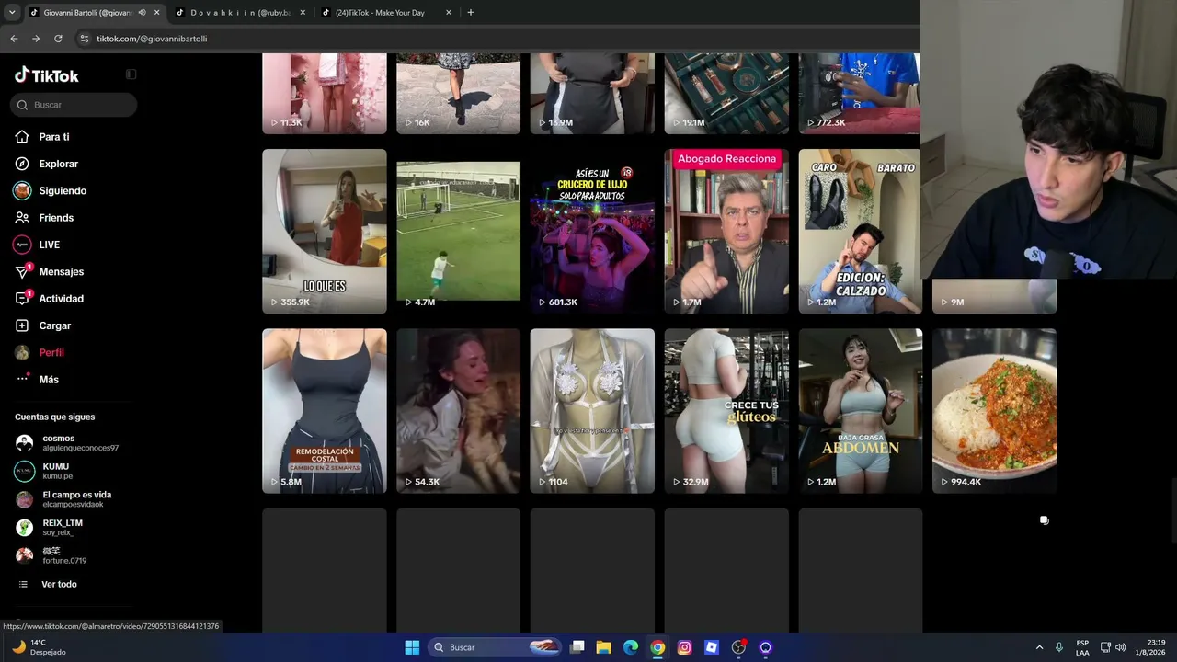Collapse the TikTok sidebar panel
The width and height of the screenshot is (1177, 662).
point(131,74)
